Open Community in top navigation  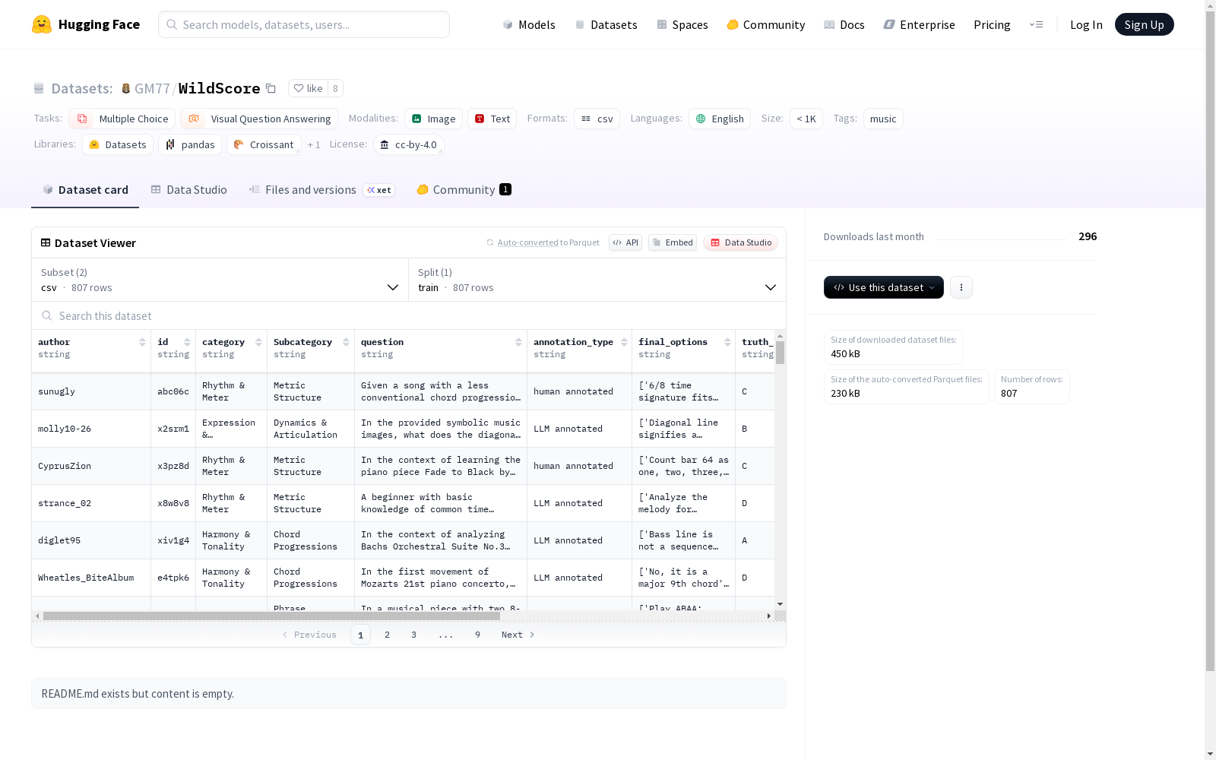765,24
